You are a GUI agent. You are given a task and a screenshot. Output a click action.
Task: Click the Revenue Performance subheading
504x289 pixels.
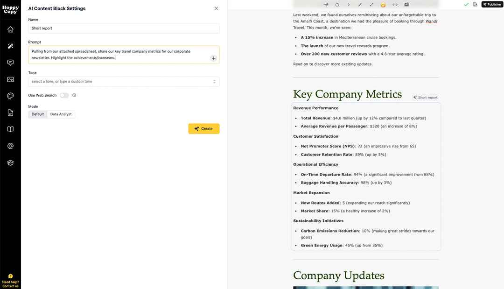coord(315,108)
